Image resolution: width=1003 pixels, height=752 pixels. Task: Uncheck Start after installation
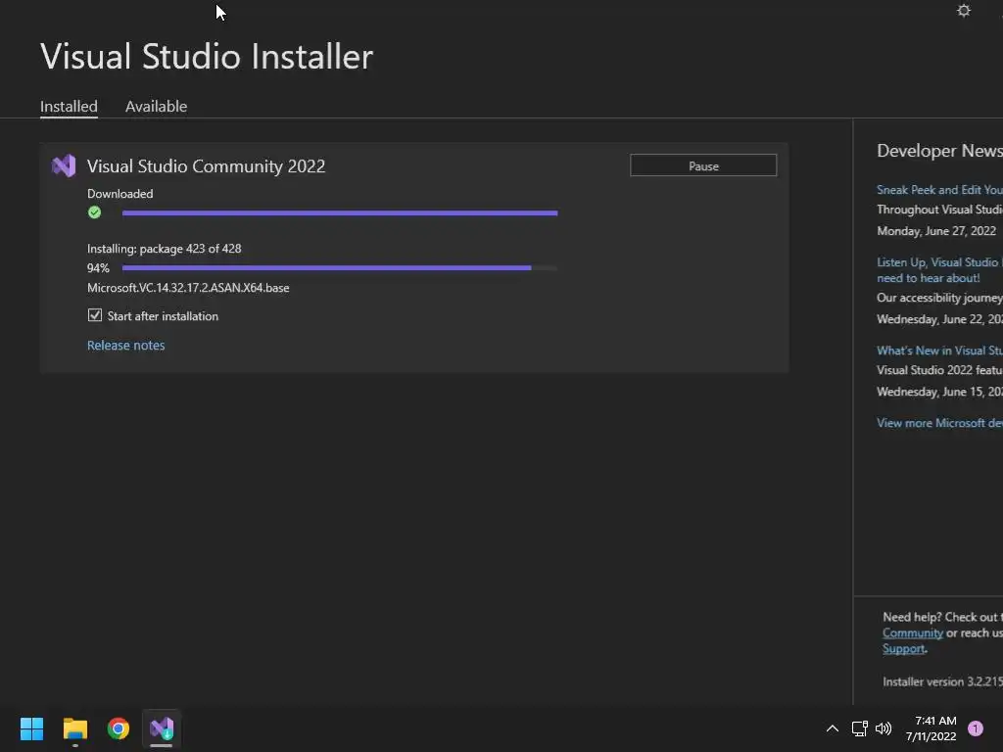(95, 315)
